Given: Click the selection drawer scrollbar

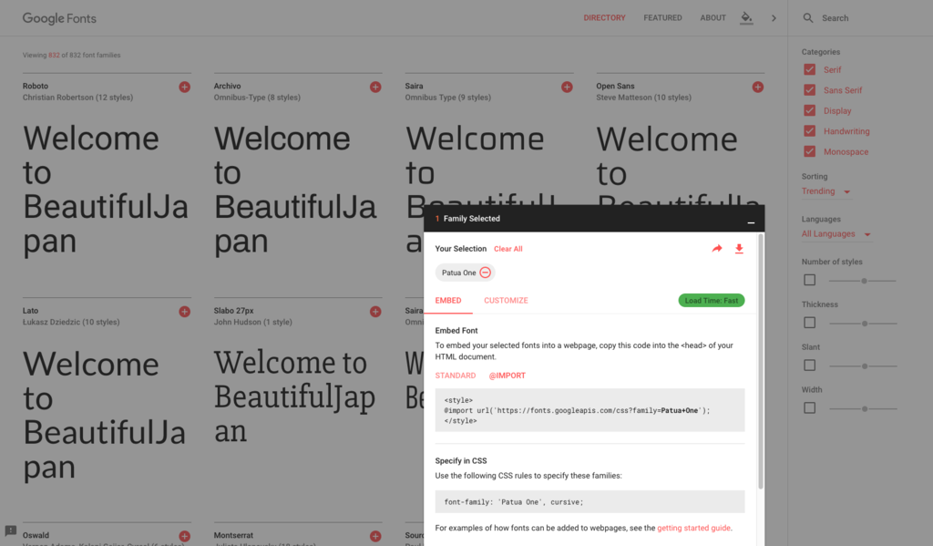Looking at the screenshot, I should pos(761,361).
